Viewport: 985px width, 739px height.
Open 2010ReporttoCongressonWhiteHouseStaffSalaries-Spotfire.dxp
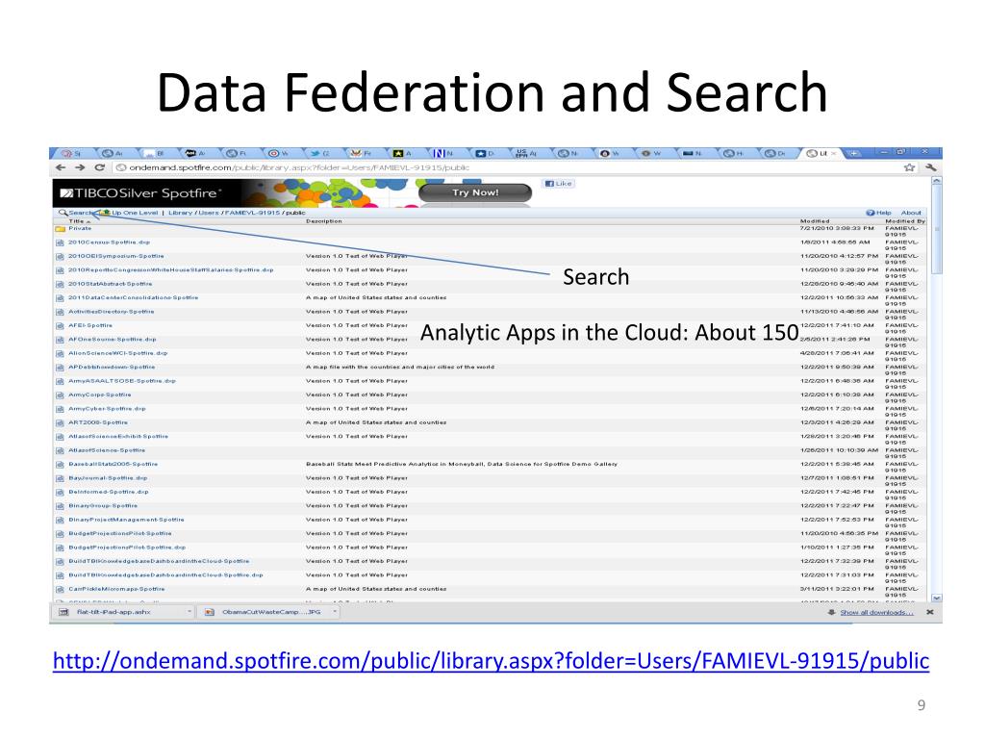click(x=171, y=270)
